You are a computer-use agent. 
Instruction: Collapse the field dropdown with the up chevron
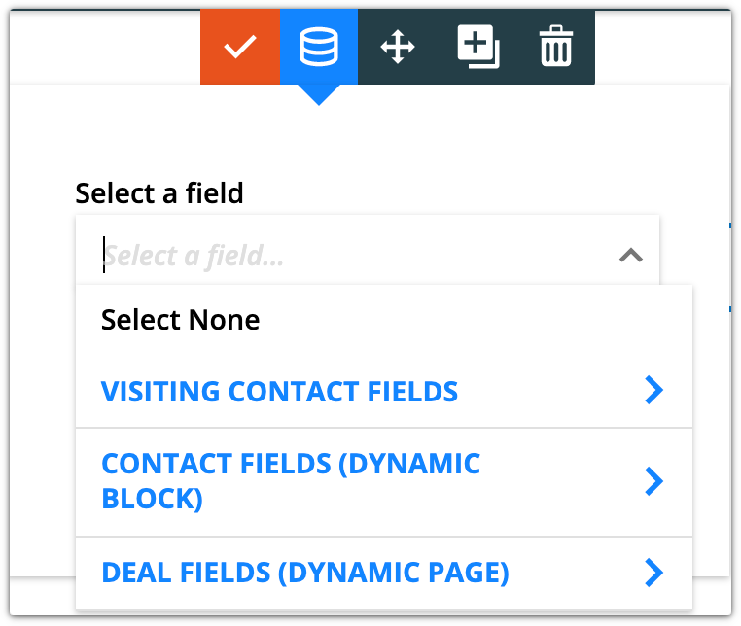tap(631, 255)
